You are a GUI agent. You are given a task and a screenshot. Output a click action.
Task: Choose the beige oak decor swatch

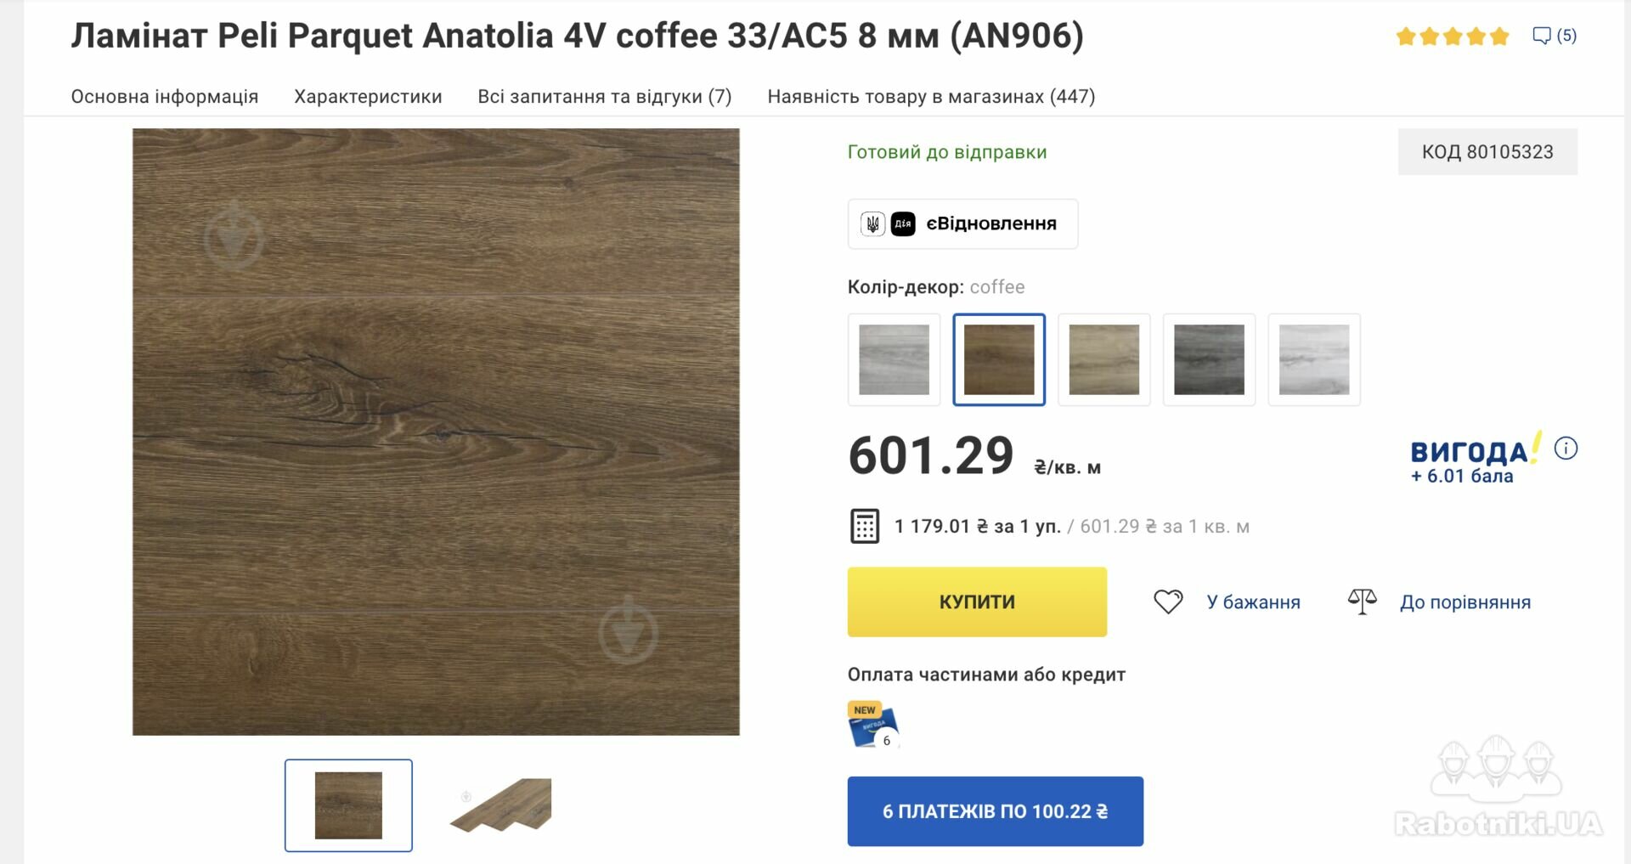point(1103,359)
